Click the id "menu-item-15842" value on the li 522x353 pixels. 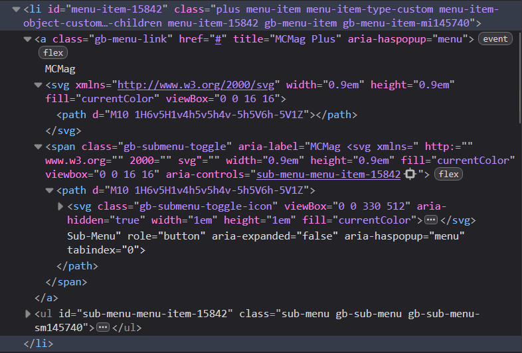(x=117, y=9)
